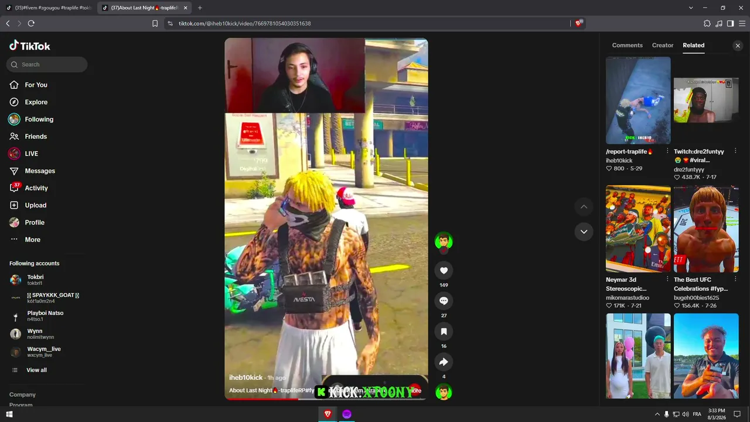Open the Brave Shields icon

[x=579, y=23]
